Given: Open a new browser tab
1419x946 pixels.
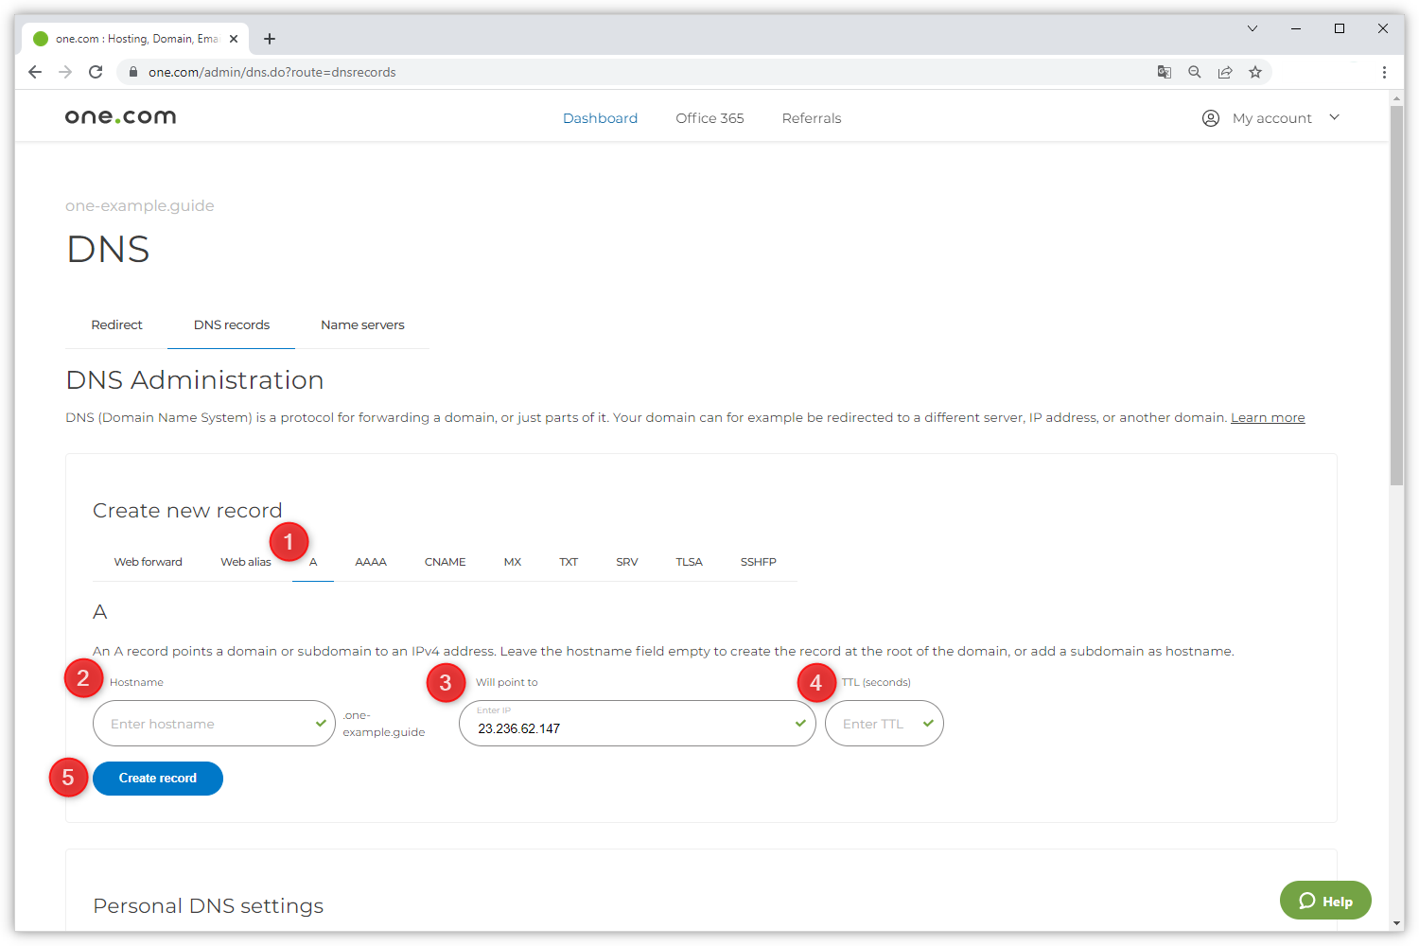Looking at the screenshot, I should point(270,39).
